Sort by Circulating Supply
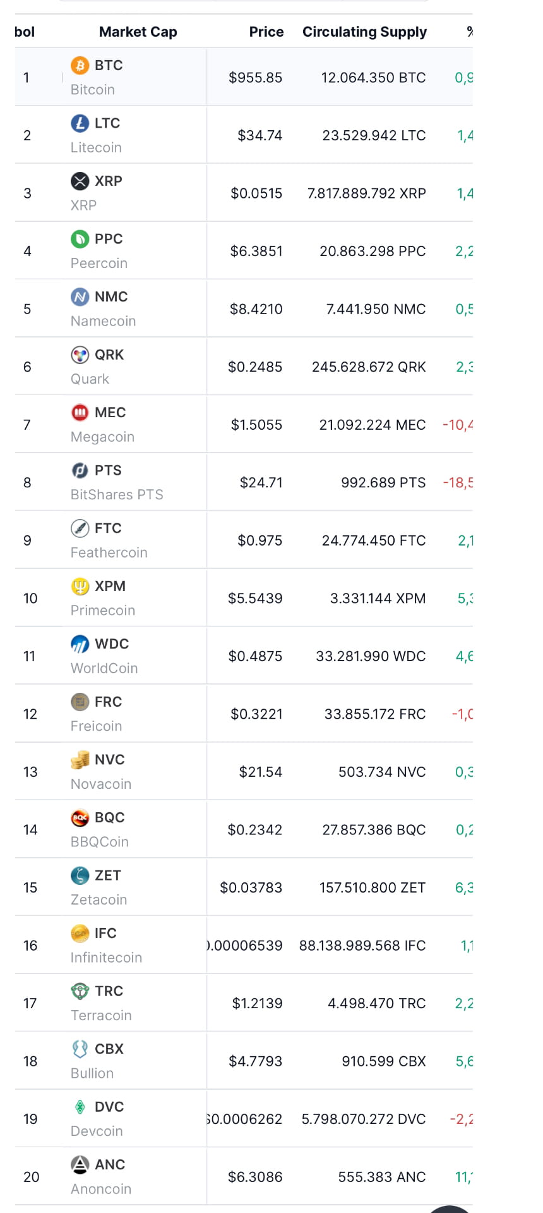This screenshot has width=543, height=1213. click(x=364, y=32)
